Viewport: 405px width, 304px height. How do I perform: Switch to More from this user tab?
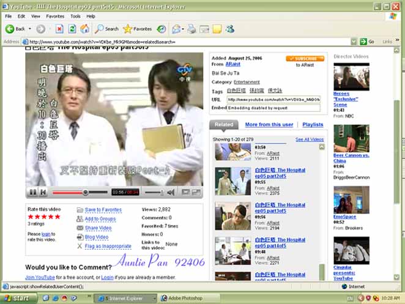tap(269, 125)
